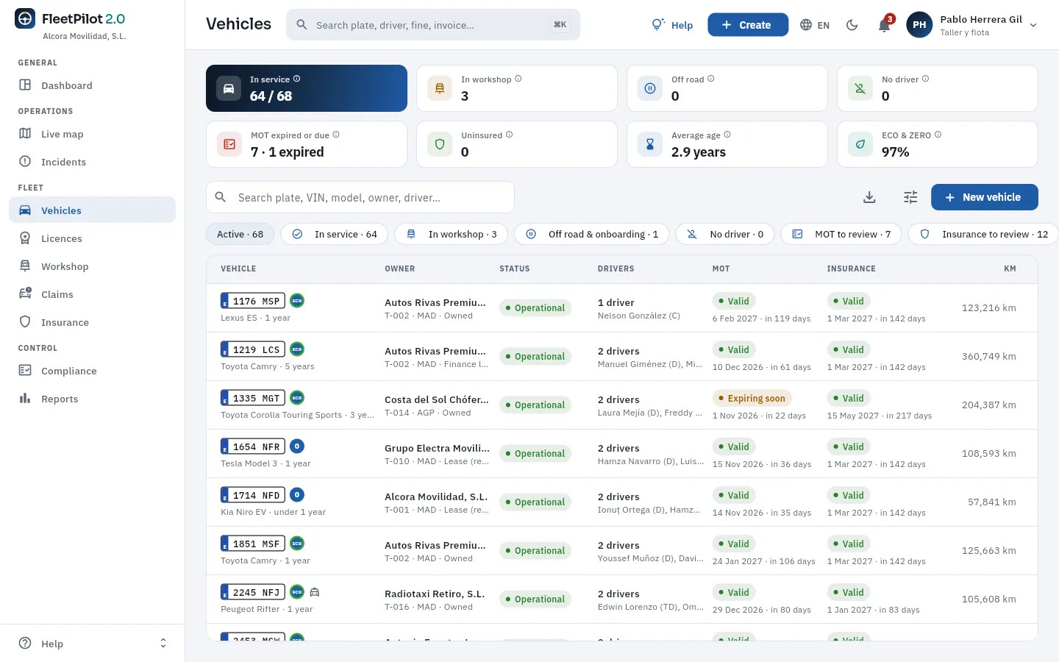
Task: Open the language selector EN
Action: coord(815,25)
